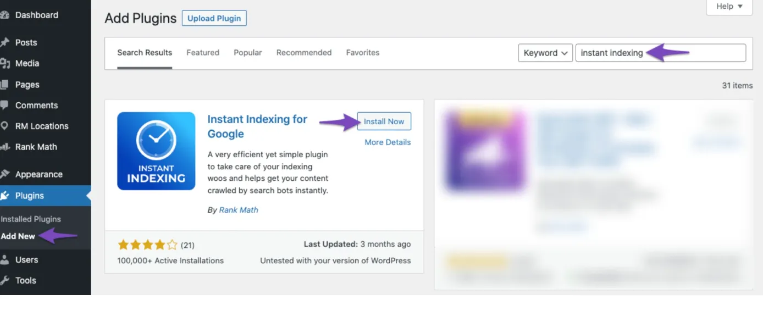763x311 pixels.
Task: Click the Media library icon
Action: point(5,63)
